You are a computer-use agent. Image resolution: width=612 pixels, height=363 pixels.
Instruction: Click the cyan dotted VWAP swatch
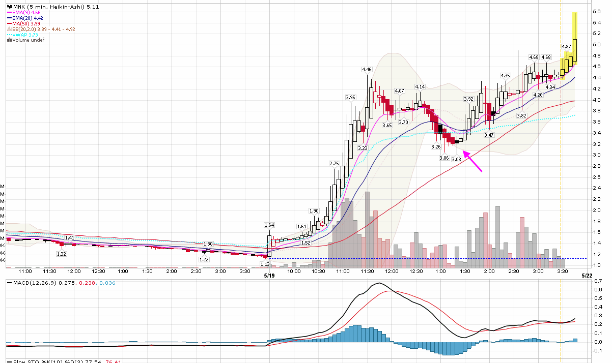click(x=10, y=35)
